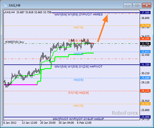Click the MN1[5/8] W1[5/8] D1[2/8] H4PIVOT label

pos(78,67)
